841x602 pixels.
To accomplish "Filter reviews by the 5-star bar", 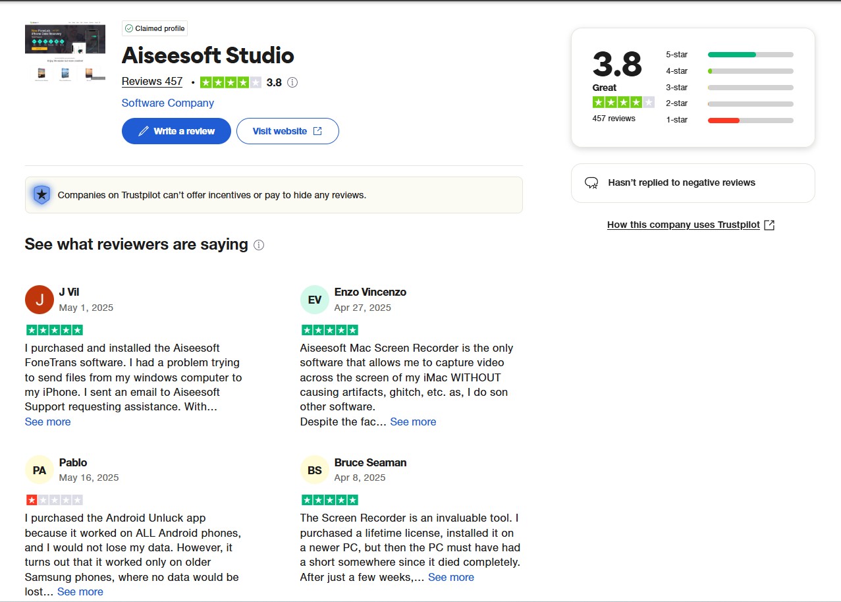I will pyautogui.click(x=751, y=55).
